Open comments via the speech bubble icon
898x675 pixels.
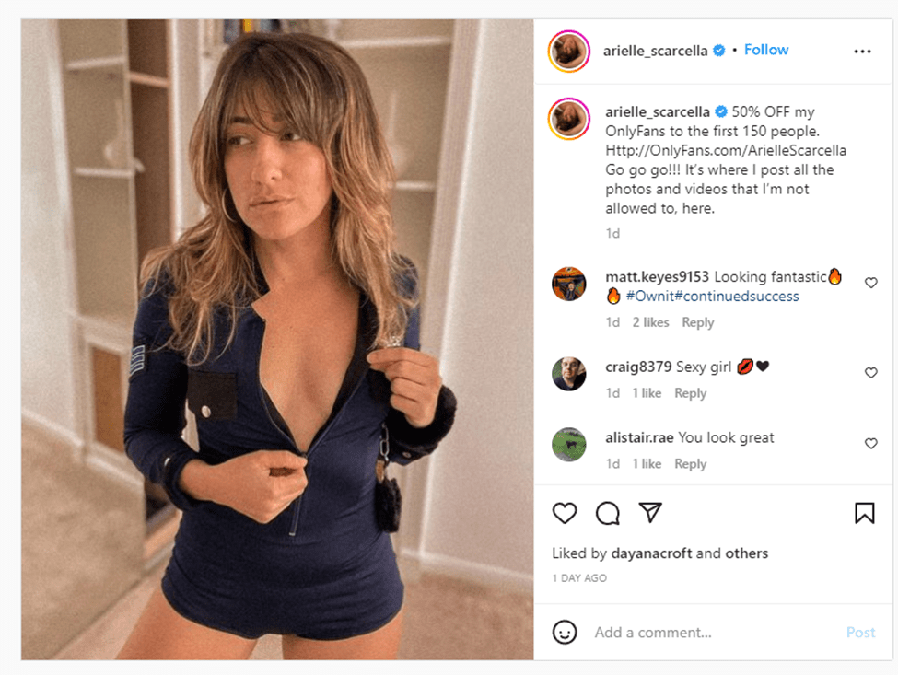(607, 513)
